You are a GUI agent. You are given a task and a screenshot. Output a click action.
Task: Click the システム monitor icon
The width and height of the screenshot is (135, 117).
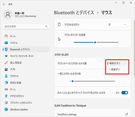click(x=6, y=43)
